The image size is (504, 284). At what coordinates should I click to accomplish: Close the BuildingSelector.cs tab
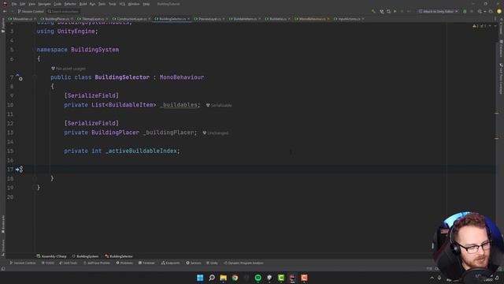[189, 19]
